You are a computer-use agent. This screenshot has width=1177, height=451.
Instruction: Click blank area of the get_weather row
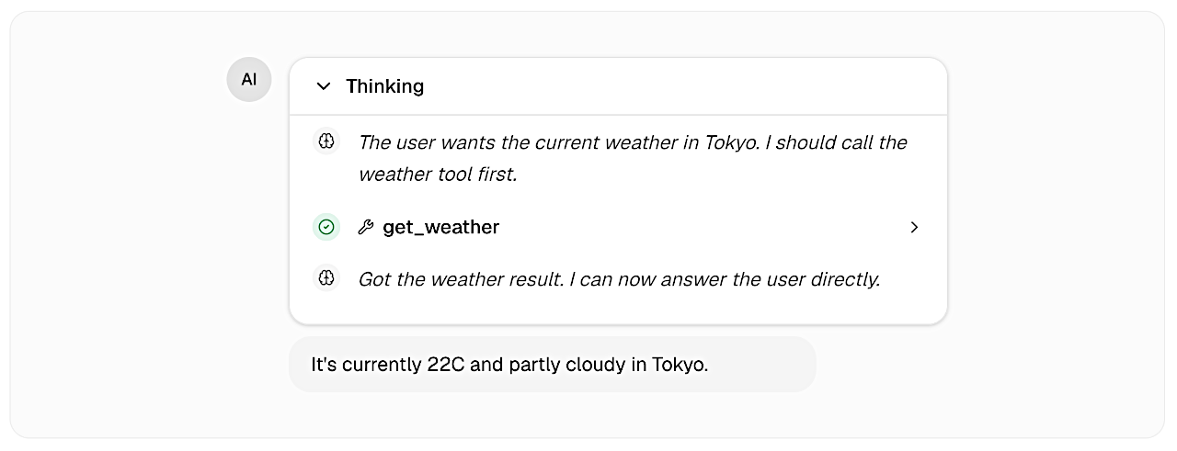(x=699, y=227)
